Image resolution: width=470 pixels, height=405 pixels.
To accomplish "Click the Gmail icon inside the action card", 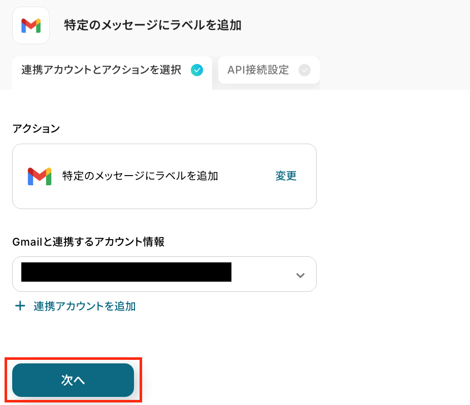I will 40,176.
